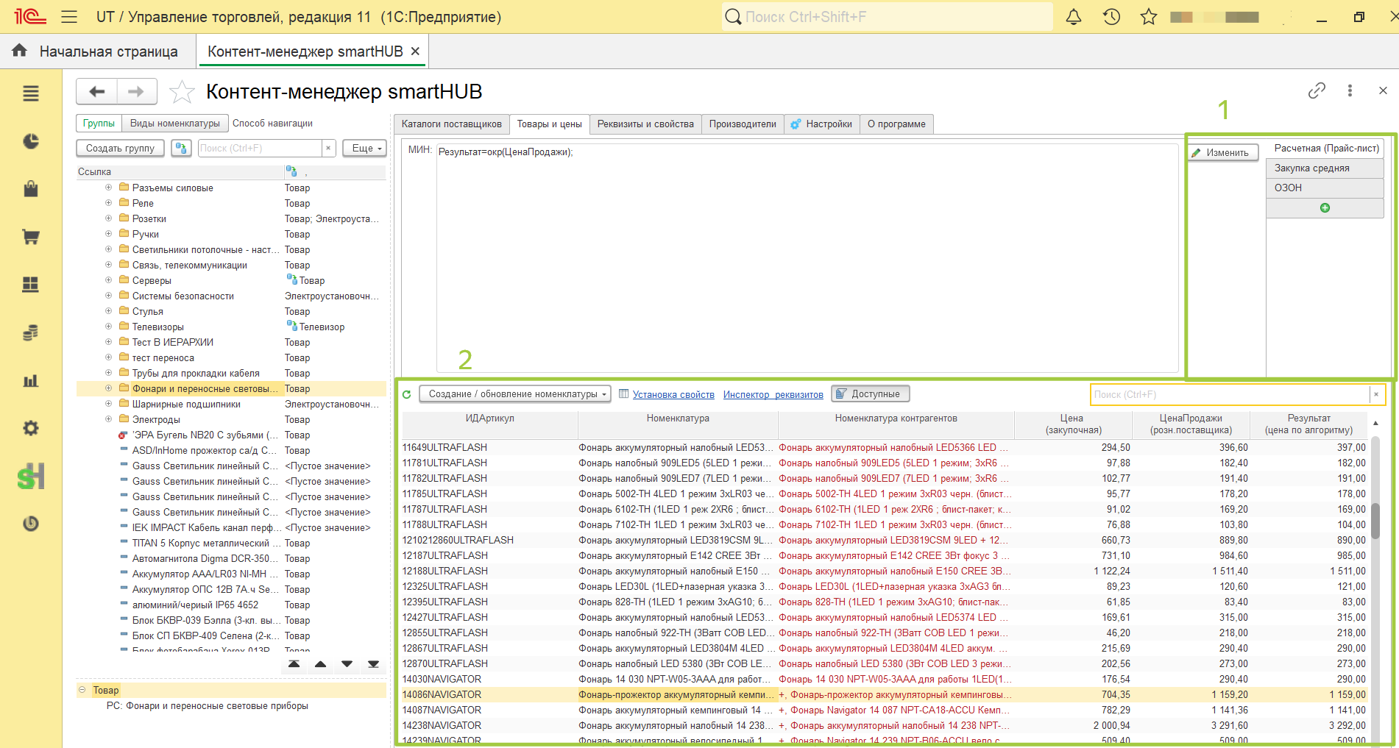Open the notifications bell icon

click(x=1074, y=17)
